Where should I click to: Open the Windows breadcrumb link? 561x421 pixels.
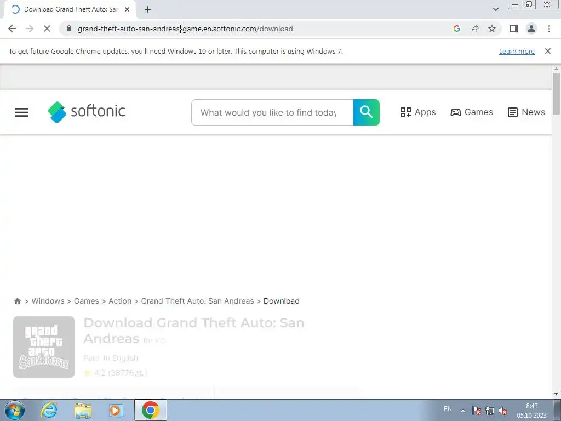pos(48,301)
